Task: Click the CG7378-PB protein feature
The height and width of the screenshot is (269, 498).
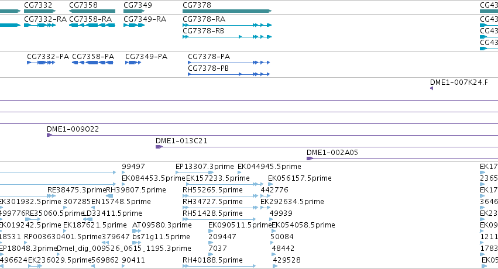Action: 229,74
